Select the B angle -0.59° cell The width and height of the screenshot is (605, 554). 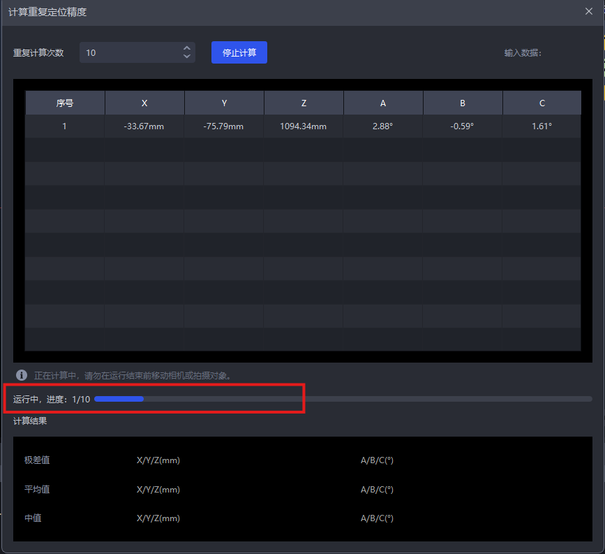coord(463,126)
